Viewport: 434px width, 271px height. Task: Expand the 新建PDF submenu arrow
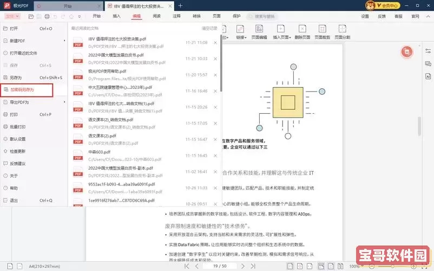(x=64, y=41)
